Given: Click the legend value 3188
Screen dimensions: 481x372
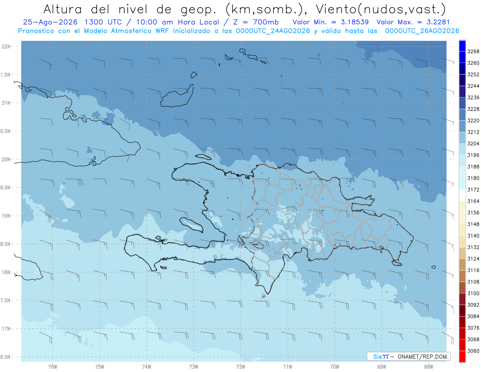Looking at the screenshot, I should coord(473,167).
